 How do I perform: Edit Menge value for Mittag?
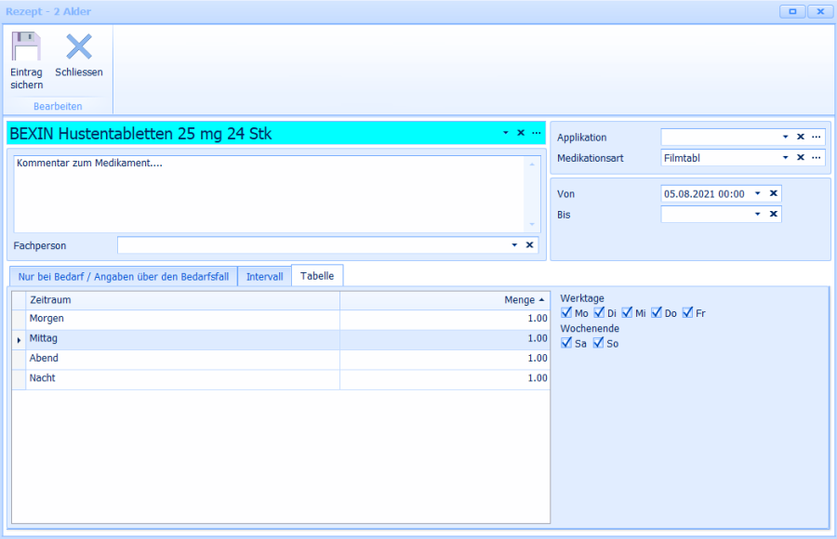(445, 339)
